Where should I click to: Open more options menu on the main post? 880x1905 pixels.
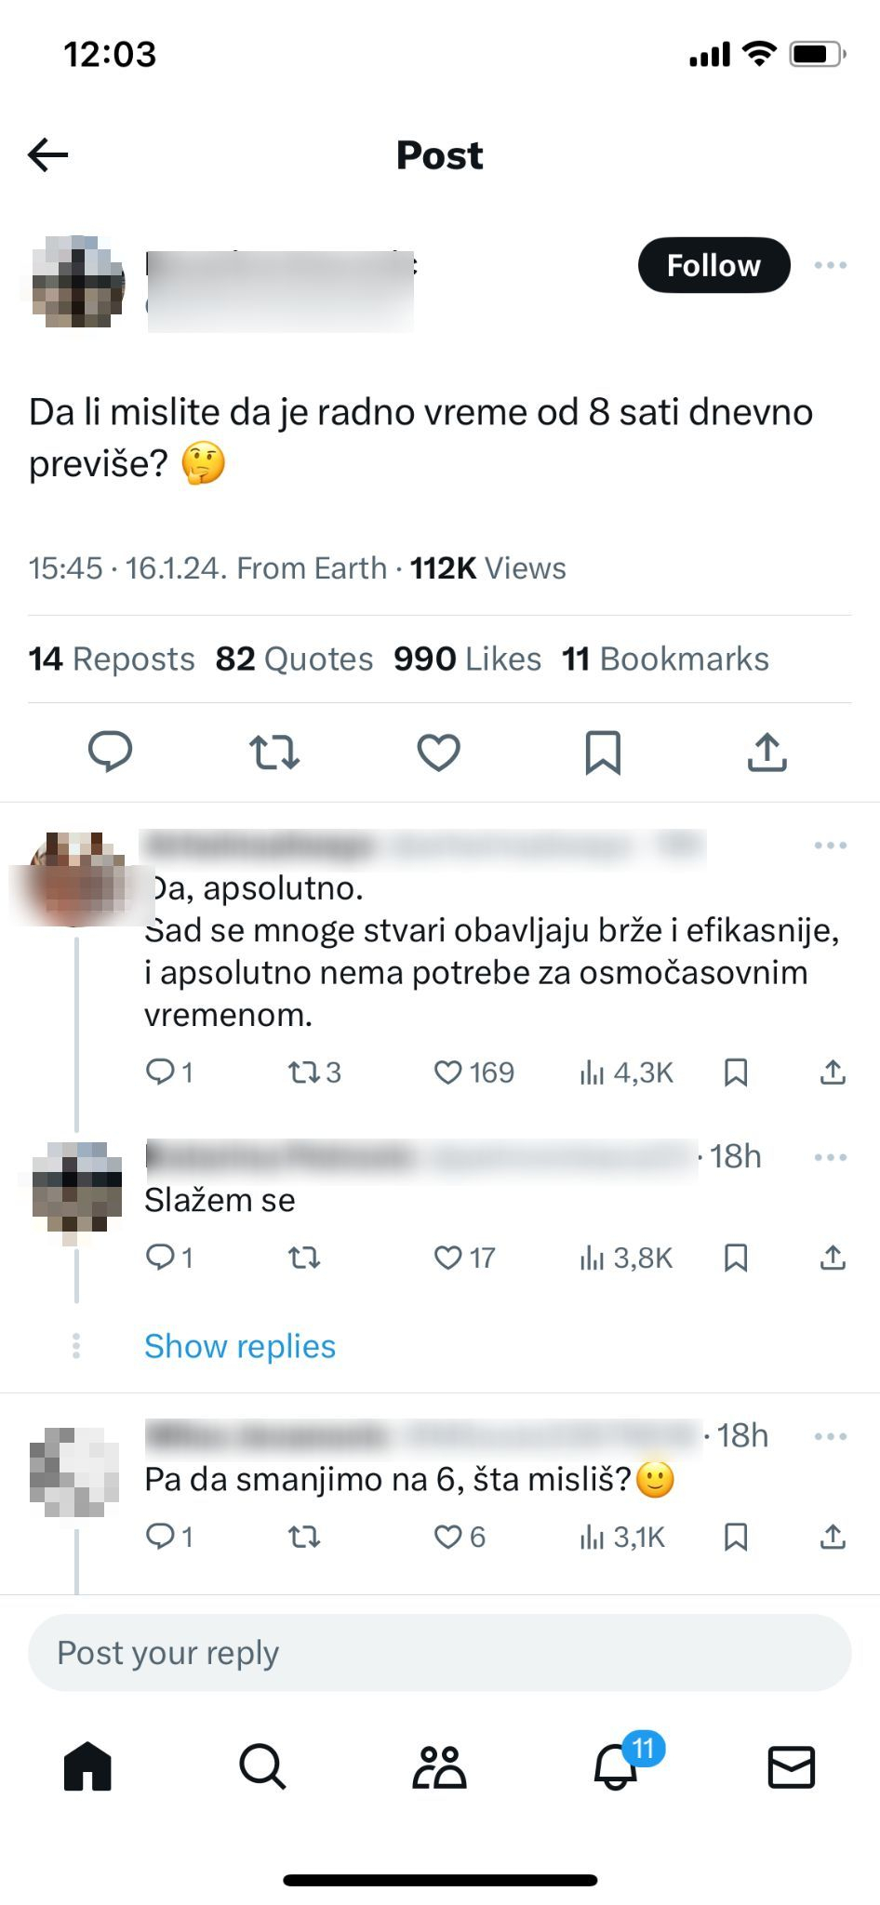point(829,265)
